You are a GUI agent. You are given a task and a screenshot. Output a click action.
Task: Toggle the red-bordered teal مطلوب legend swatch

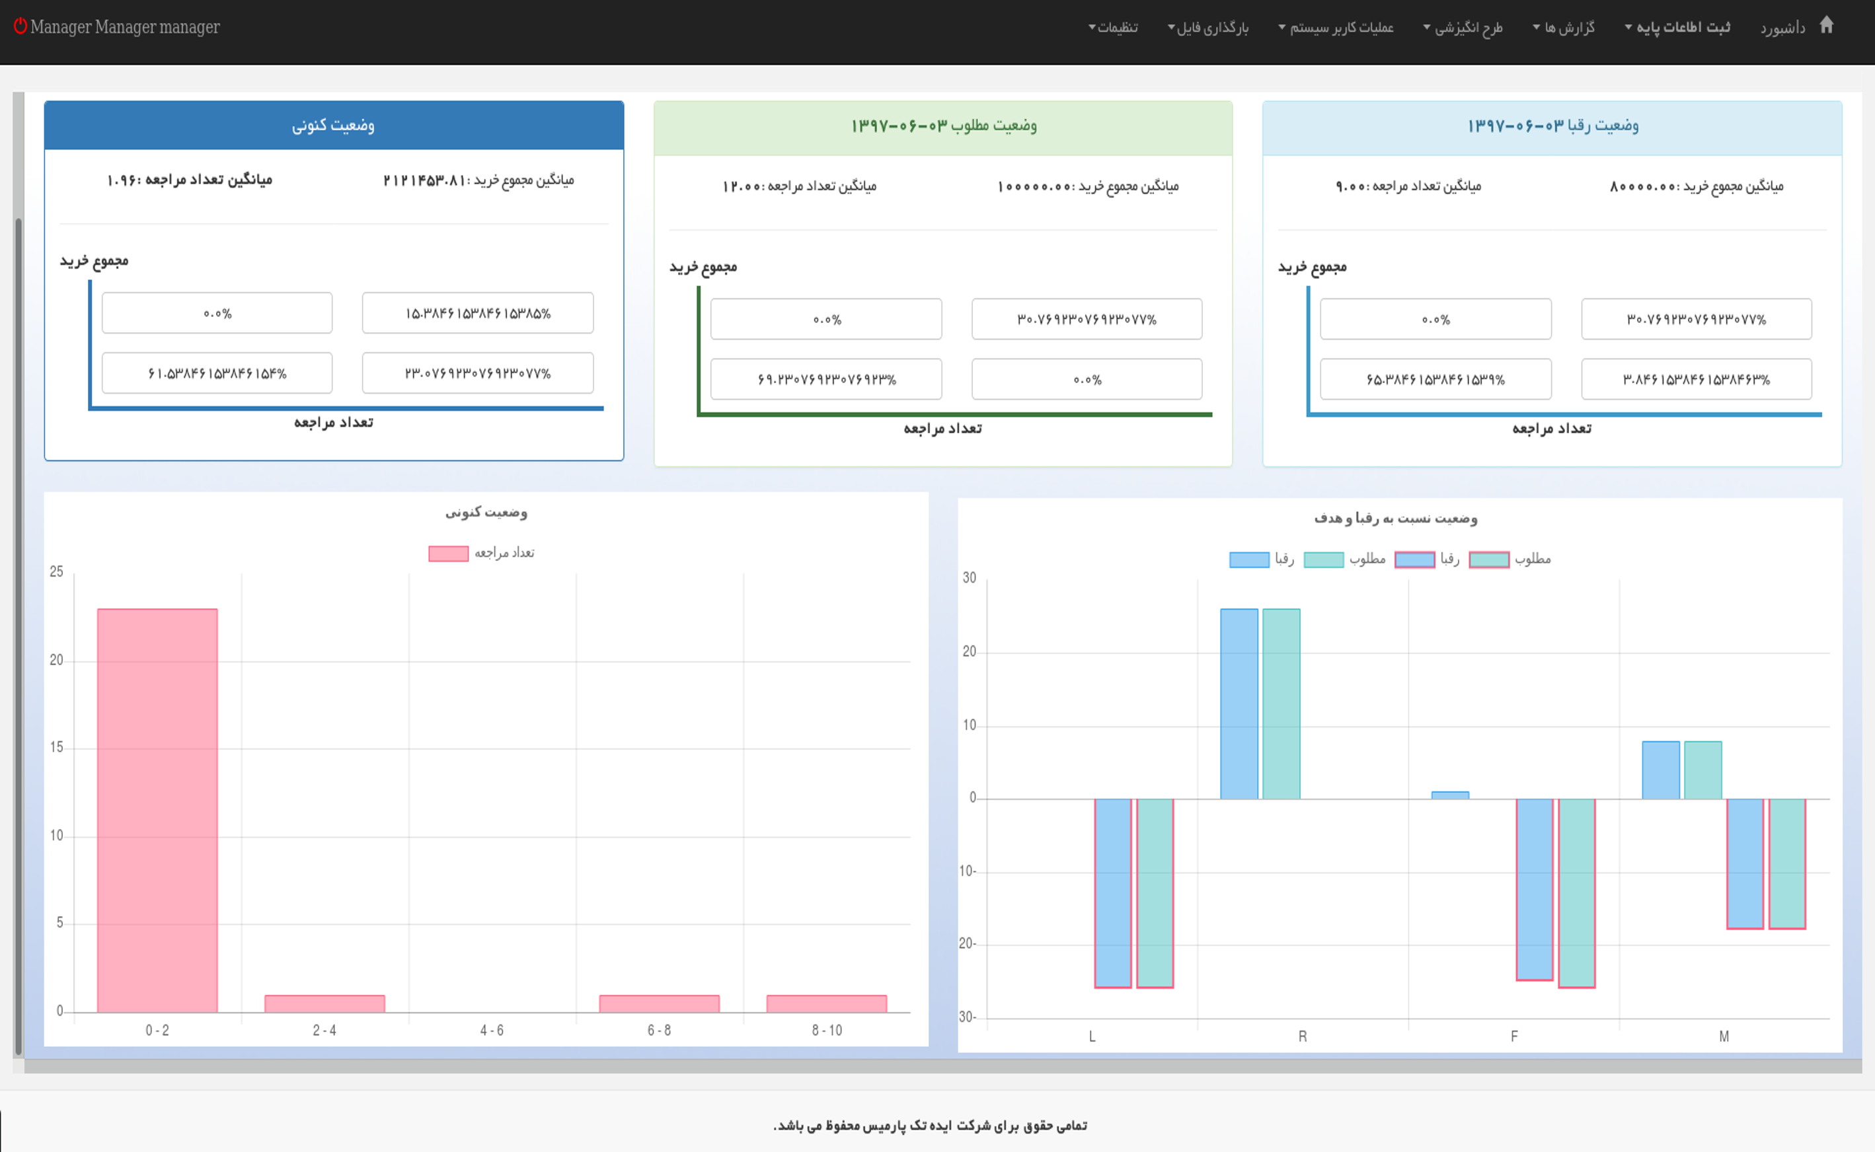pos(1489,560)
